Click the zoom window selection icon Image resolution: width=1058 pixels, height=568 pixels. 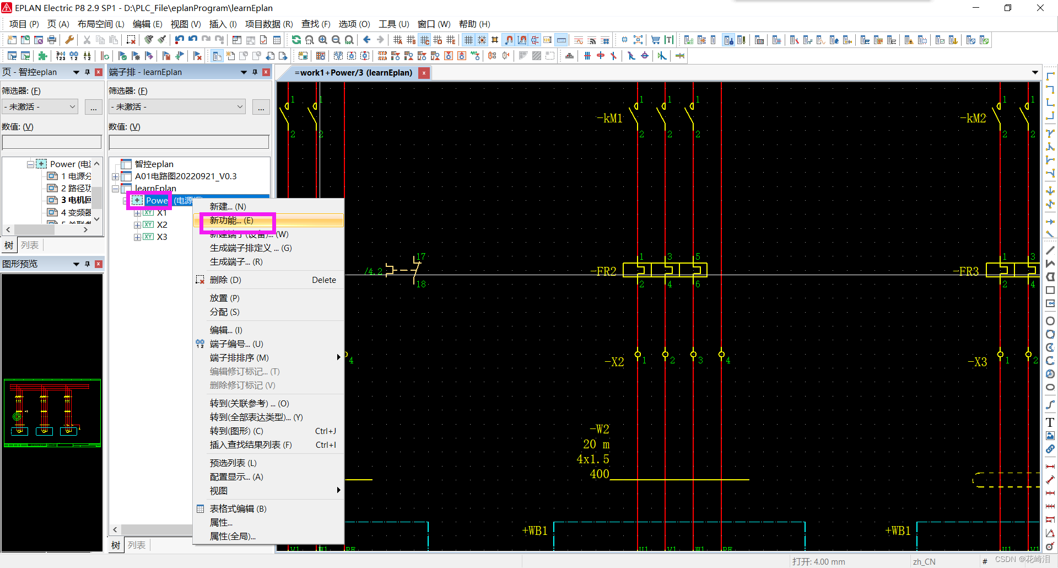pos(310,40)
